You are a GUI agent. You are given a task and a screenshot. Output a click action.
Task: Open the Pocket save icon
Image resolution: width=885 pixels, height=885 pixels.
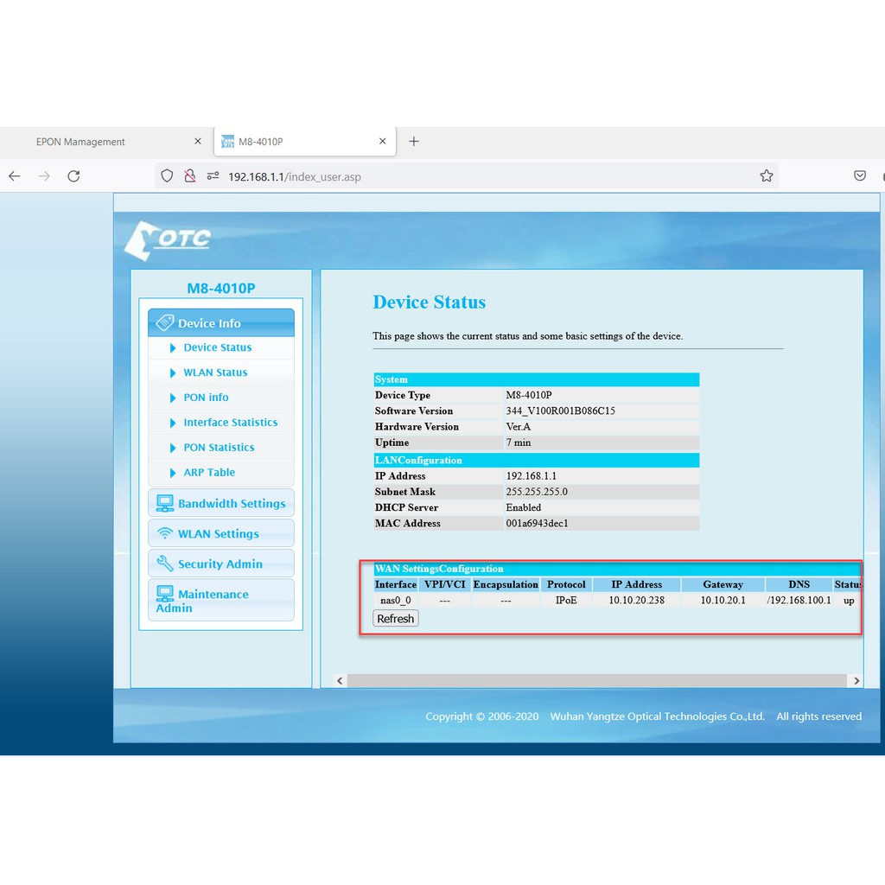tap(859, 176)
